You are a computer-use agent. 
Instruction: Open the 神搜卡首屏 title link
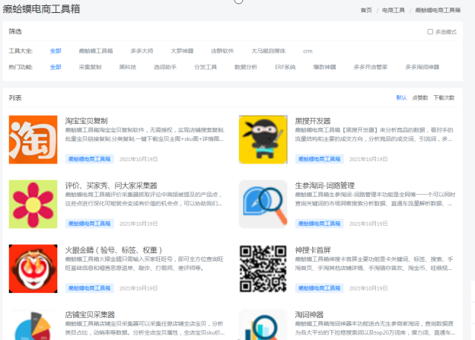tap(313, 249)
